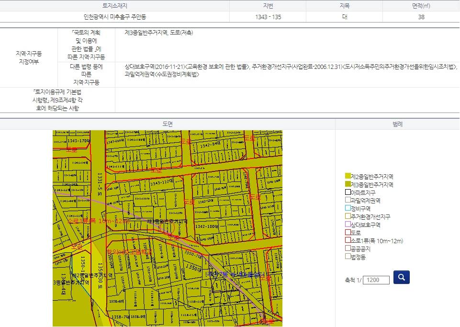Click the 소로1류(폭 10m~12m) legend label
This screenshot has height=327, width=460.
coord(377,241)
